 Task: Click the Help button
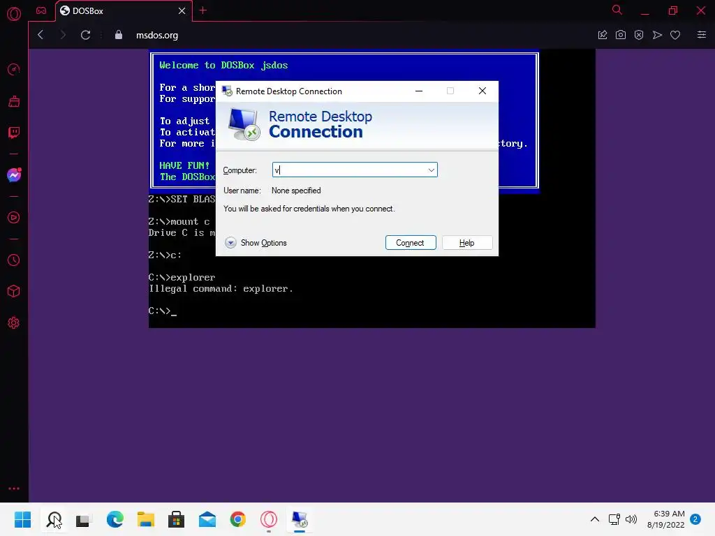click(x=467, y=242)
